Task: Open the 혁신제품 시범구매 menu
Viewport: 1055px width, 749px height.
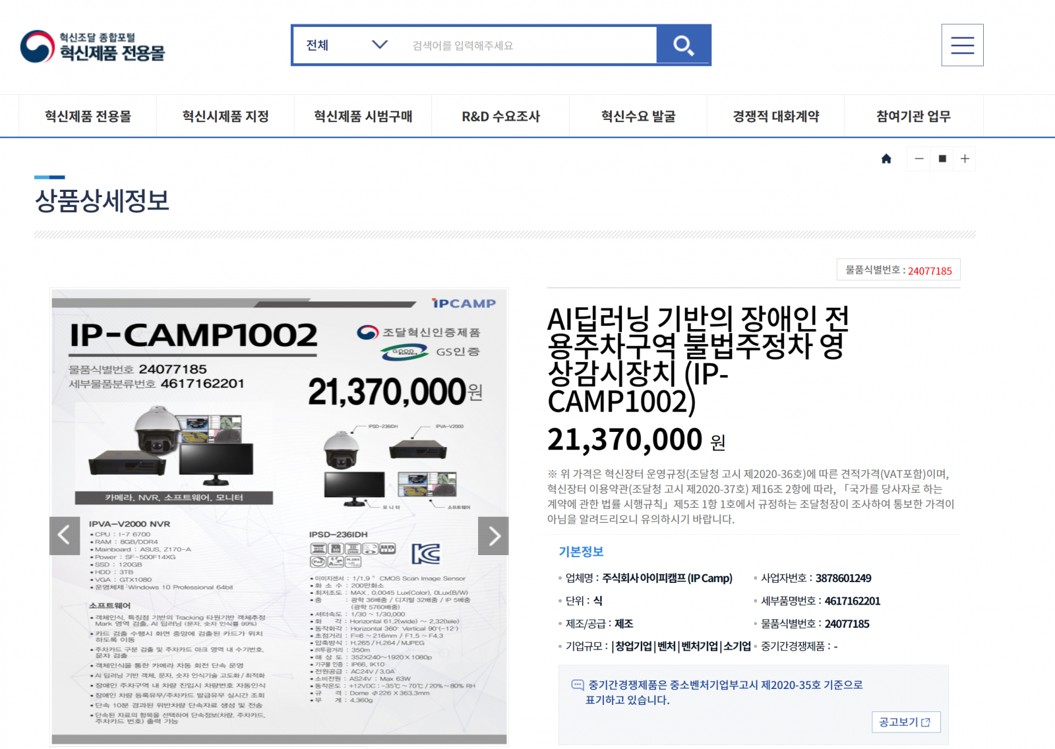Action: 363,116
